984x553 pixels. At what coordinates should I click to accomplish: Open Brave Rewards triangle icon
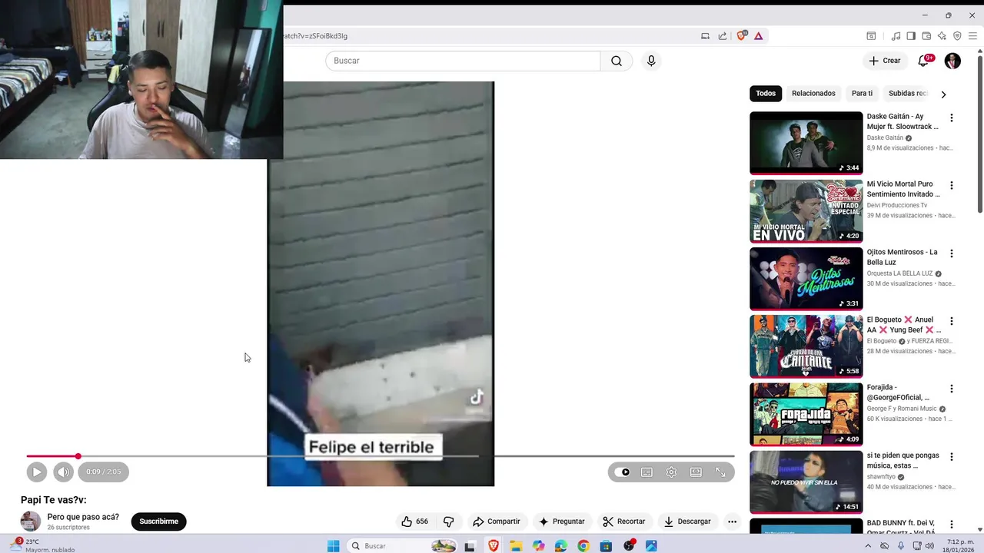[x=759, y=35]
